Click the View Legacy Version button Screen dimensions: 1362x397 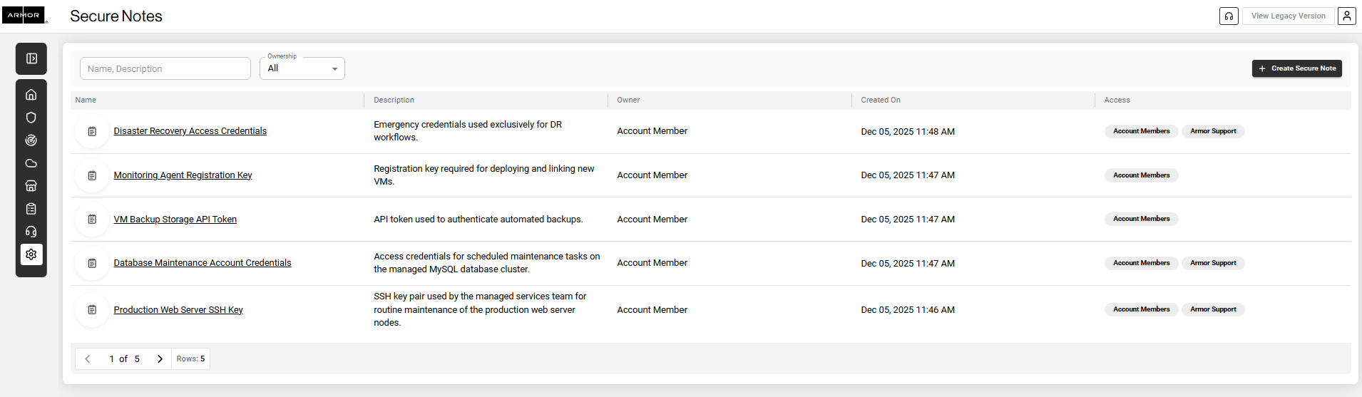tap(1288, 16)
